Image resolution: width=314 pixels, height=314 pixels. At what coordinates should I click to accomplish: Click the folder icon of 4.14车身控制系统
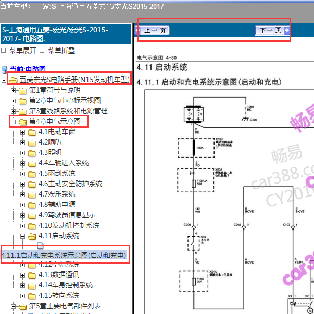(x=32, y=286)
